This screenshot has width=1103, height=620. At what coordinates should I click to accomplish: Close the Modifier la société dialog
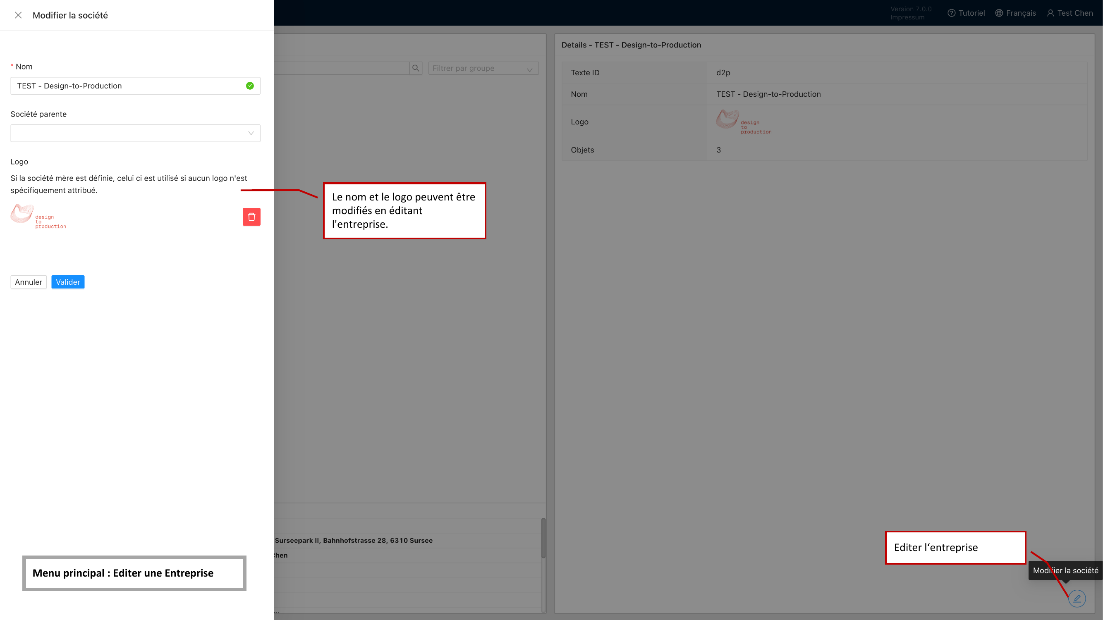tap(18, 15)
